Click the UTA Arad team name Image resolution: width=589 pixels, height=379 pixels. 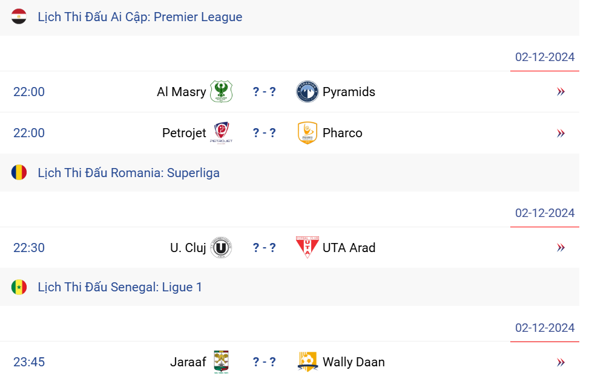[349, 248]
